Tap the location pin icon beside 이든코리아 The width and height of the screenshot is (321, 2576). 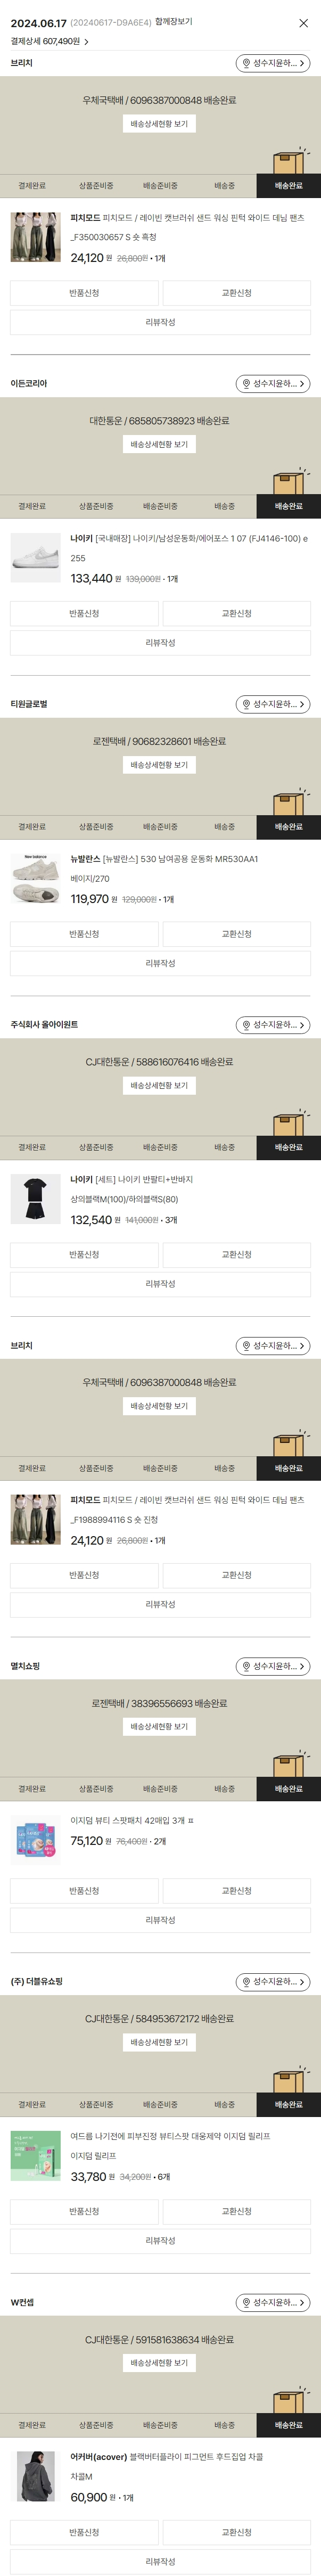pyautogui.click(x=246, y=384)
